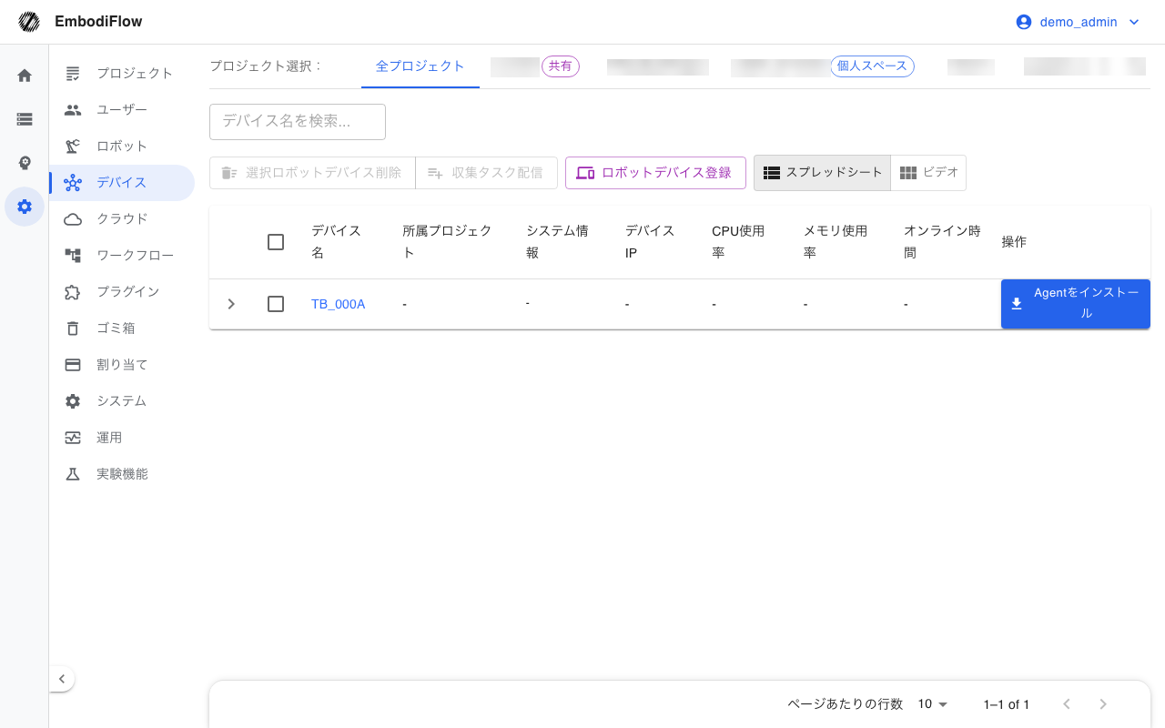Open クラウド in the side menu
The width and height of the screenshot is (1165, 728).
122,219
